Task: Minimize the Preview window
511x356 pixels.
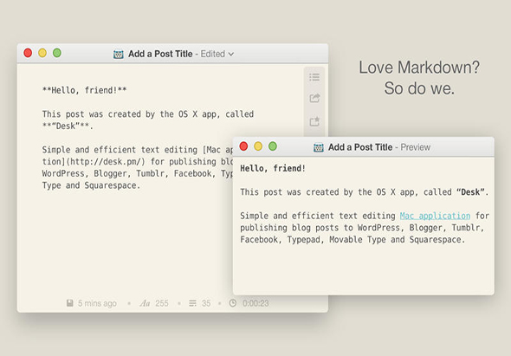Action: pyautogui.click(x=258, y=146)
